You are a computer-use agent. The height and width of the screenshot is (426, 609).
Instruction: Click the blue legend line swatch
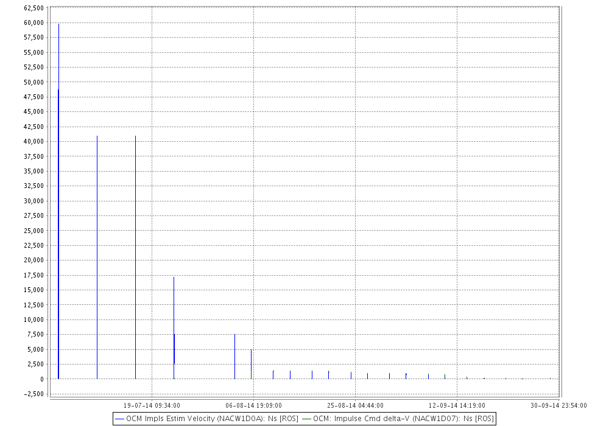coord(120,419)
